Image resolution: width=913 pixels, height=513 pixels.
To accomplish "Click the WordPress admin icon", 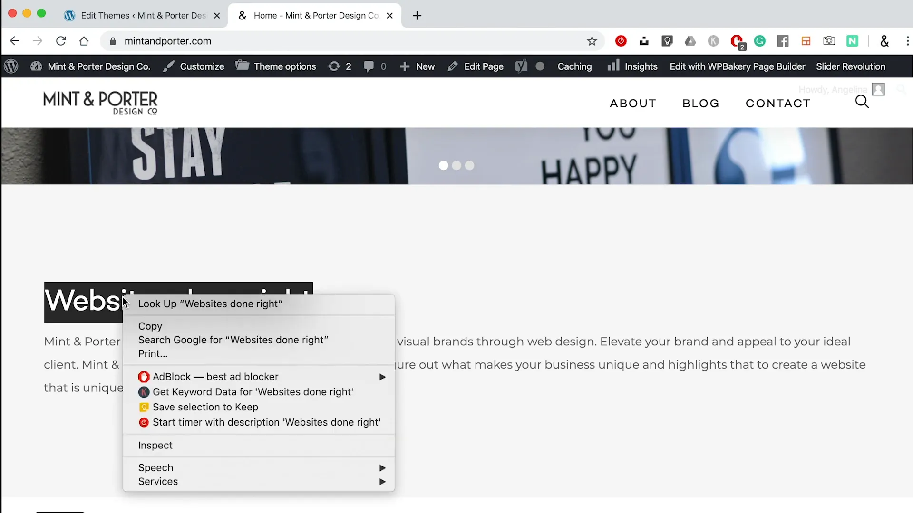I will click(12, 66).
